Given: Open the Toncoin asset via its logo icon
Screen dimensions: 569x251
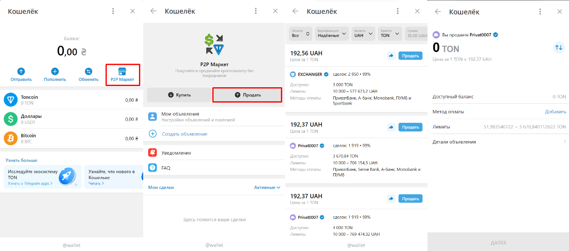Looking at the screenshot, I should click(10, 98).
